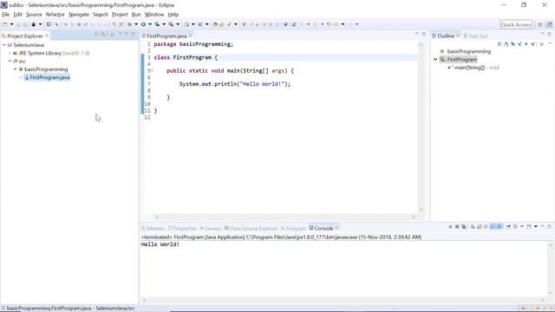Open the Search toolbar dropdown arrow

pos(235,24)
